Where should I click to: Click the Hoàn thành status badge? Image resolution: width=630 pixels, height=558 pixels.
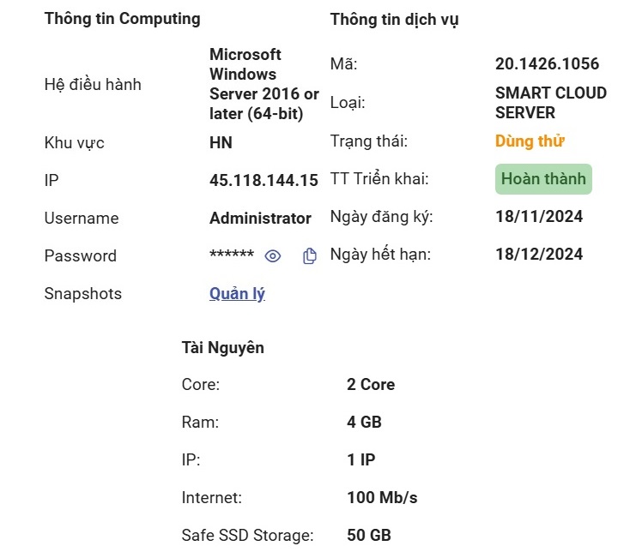543,179
